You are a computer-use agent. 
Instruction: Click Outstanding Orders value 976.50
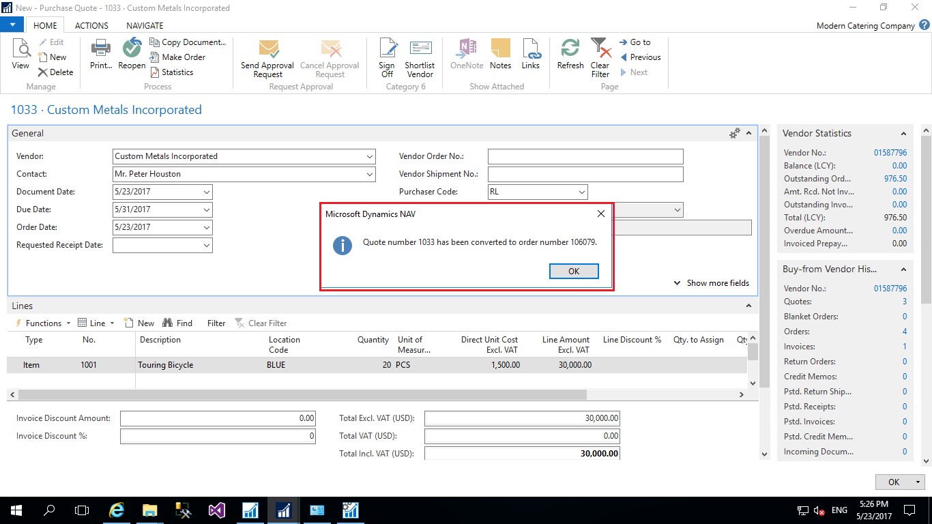(895, 179)
